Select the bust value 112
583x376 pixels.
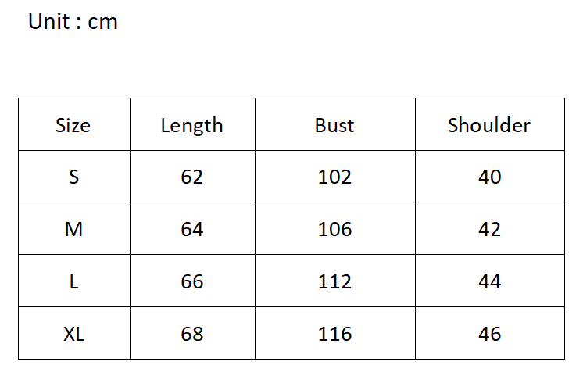click(x=334, y=281)
